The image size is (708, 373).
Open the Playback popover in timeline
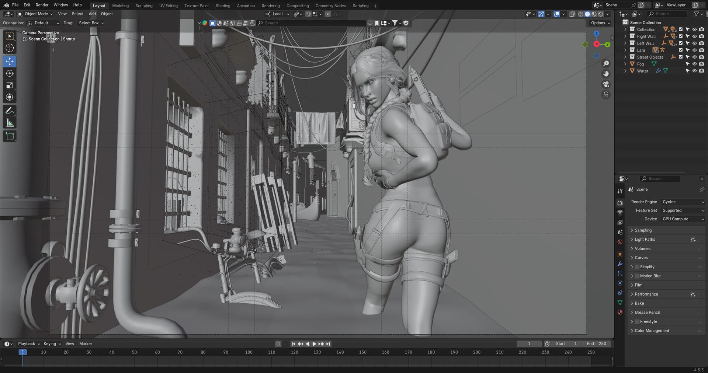coord(29,344)
